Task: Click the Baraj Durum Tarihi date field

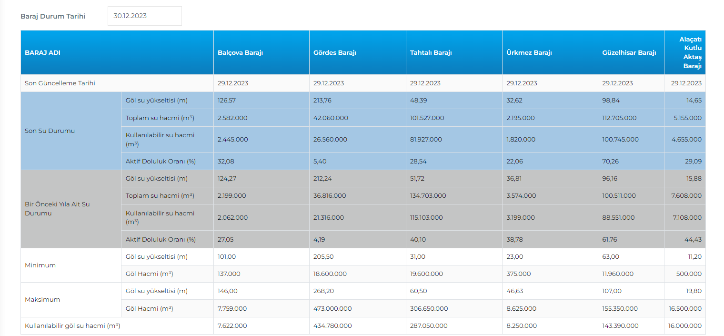Action: pos(144,16)
